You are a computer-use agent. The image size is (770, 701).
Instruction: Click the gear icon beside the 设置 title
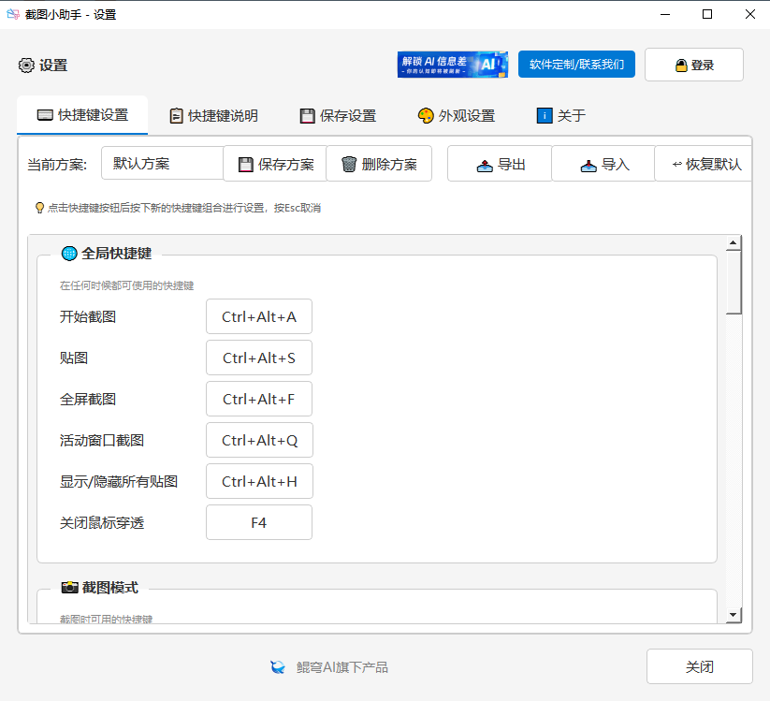click(25, 65)
